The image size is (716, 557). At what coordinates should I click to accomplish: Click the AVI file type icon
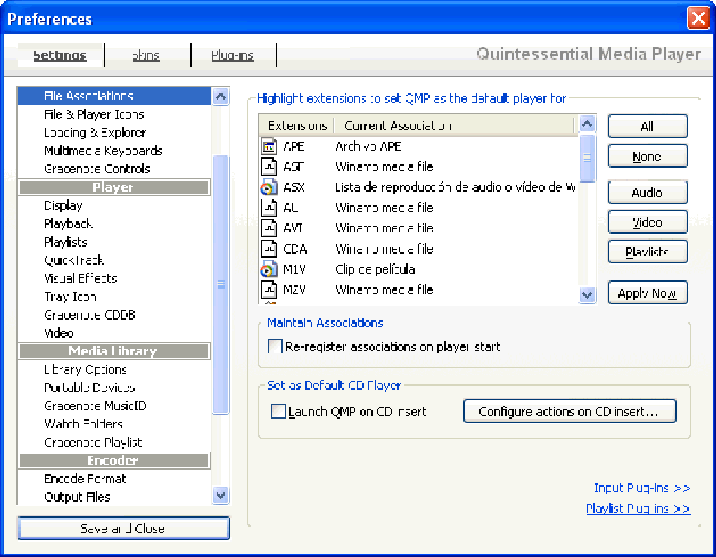pos(270,228)
